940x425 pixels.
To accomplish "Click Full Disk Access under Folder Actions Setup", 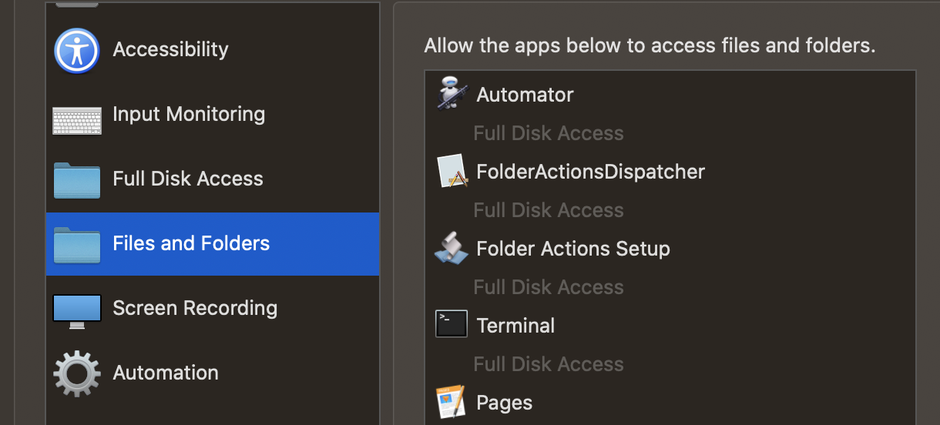I will (x=549, y=287).
